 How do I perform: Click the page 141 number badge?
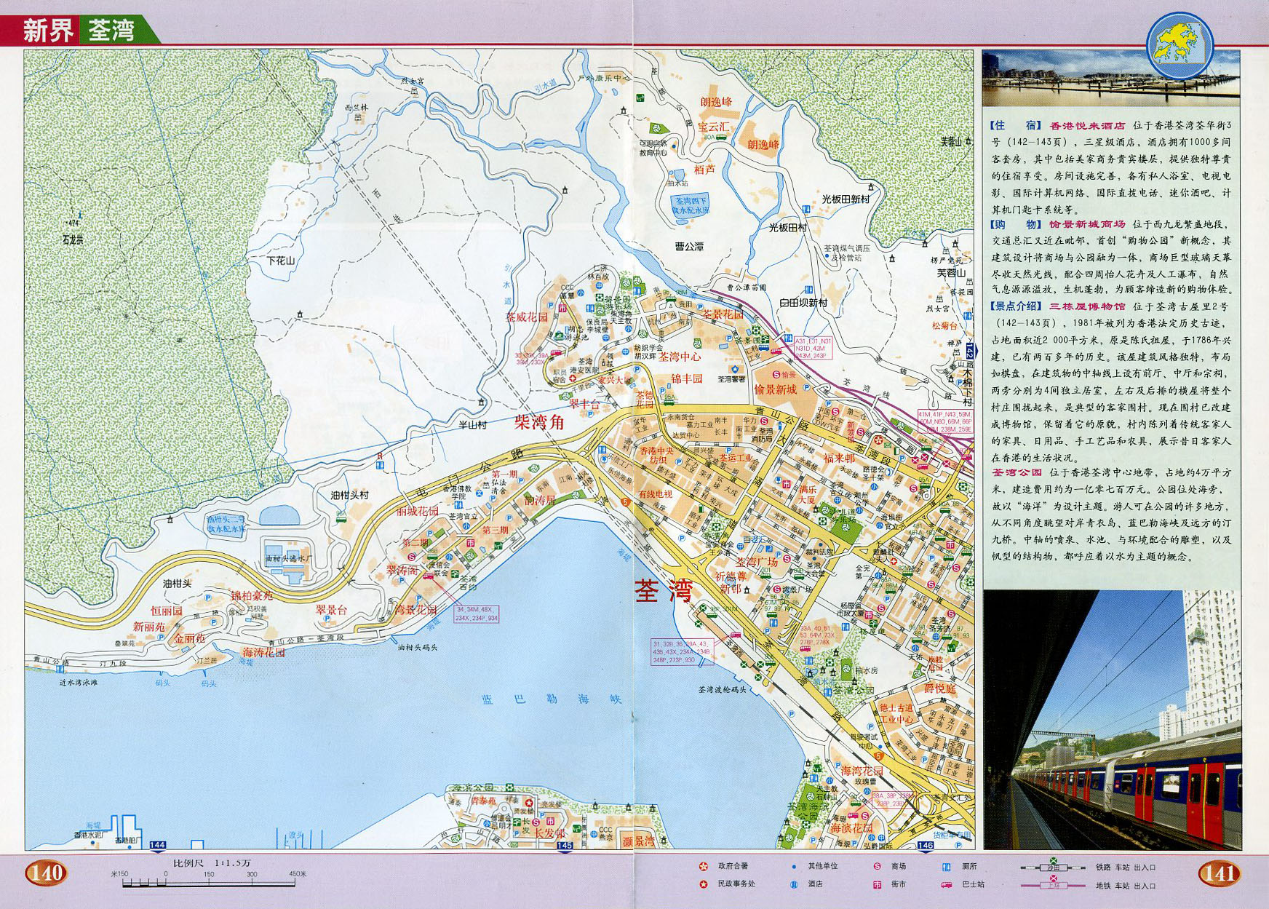[x=1218, y=873]
